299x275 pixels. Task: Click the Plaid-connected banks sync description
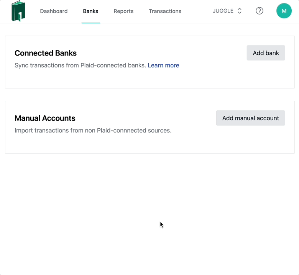click(x=80, y=65)
